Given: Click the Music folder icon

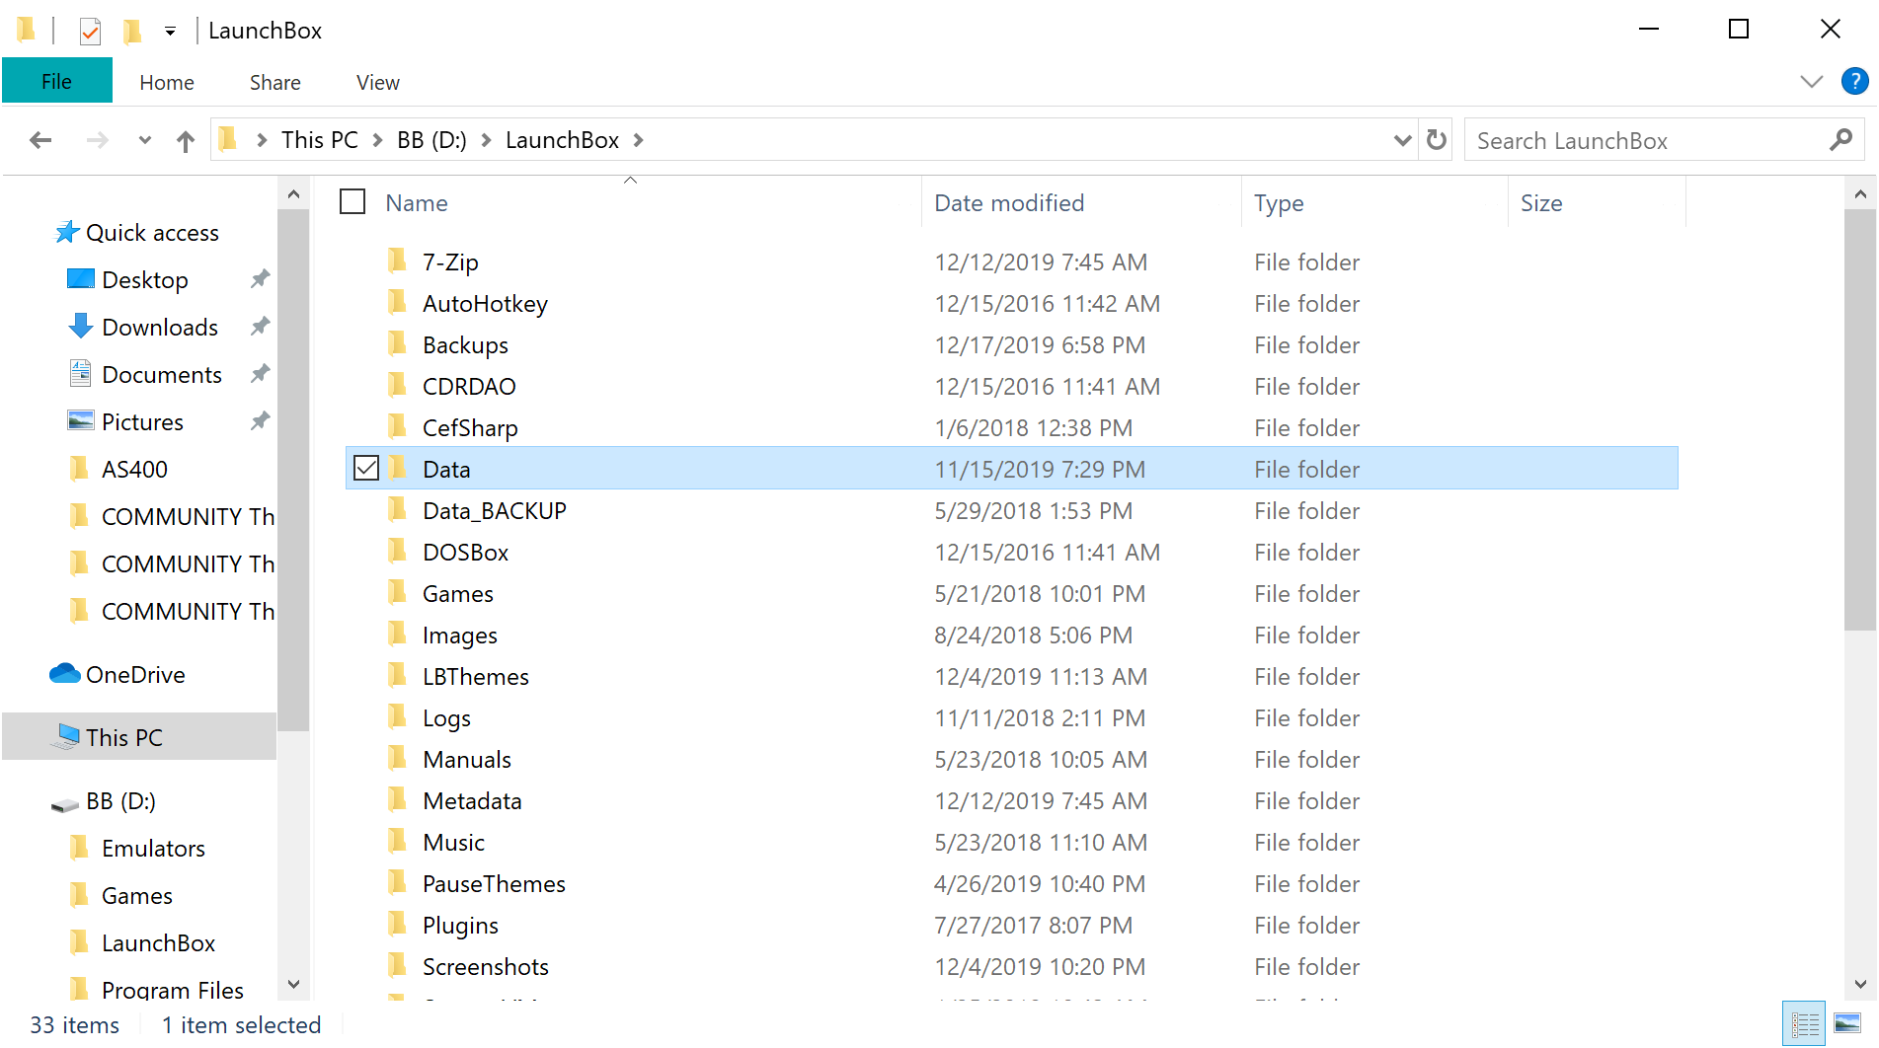Looking at the screenshot, I should pos(397,842).
